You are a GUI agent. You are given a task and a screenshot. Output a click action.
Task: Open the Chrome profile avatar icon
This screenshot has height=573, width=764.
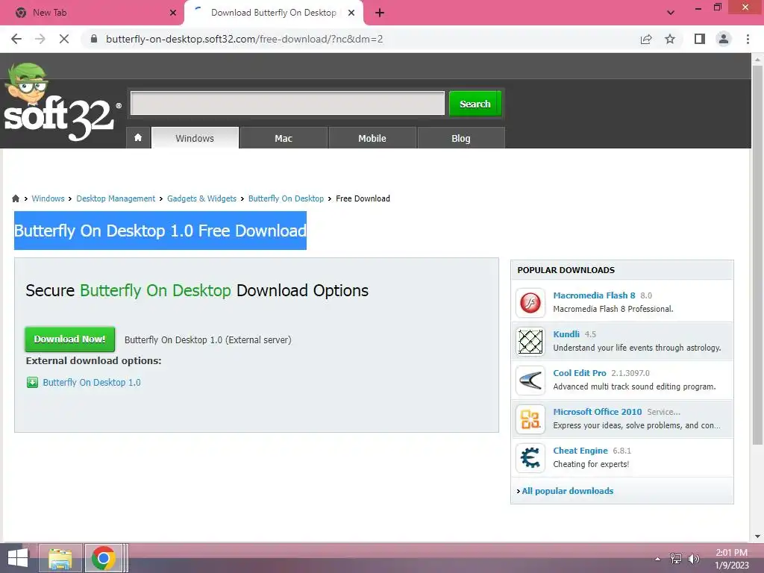(724, 39)
